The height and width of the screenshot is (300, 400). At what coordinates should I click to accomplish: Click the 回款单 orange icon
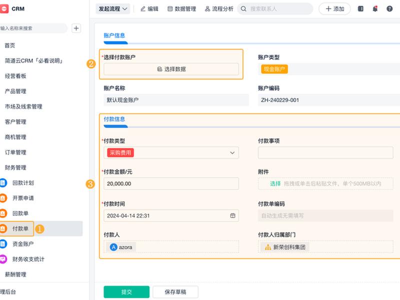3,213
